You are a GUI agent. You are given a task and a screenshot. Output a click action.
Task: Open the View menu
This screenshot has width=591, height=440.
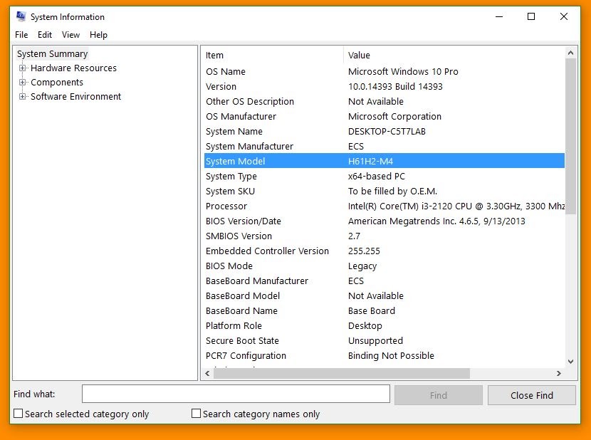click(71, 35)
